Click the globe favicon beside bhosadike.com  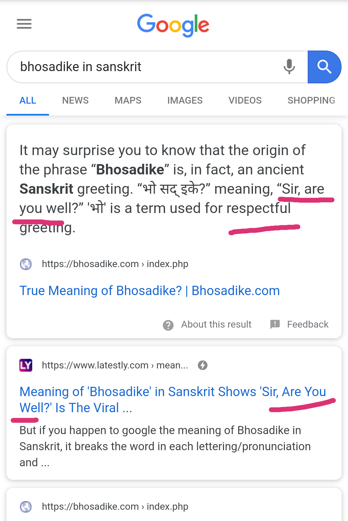point(26,264)
